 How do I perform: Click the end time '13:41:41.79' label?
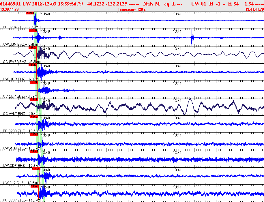[x=254, y=10]
